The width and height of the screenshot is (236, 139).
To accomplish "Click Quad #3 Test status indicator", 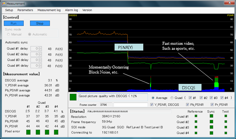I will click(x=226, y=127).
